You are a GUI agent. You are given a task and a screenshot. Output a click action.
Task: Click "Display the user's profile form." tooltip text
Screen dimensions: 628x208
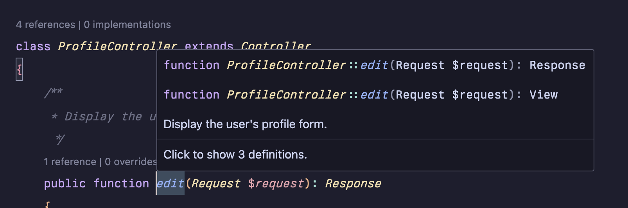point(245,124)
